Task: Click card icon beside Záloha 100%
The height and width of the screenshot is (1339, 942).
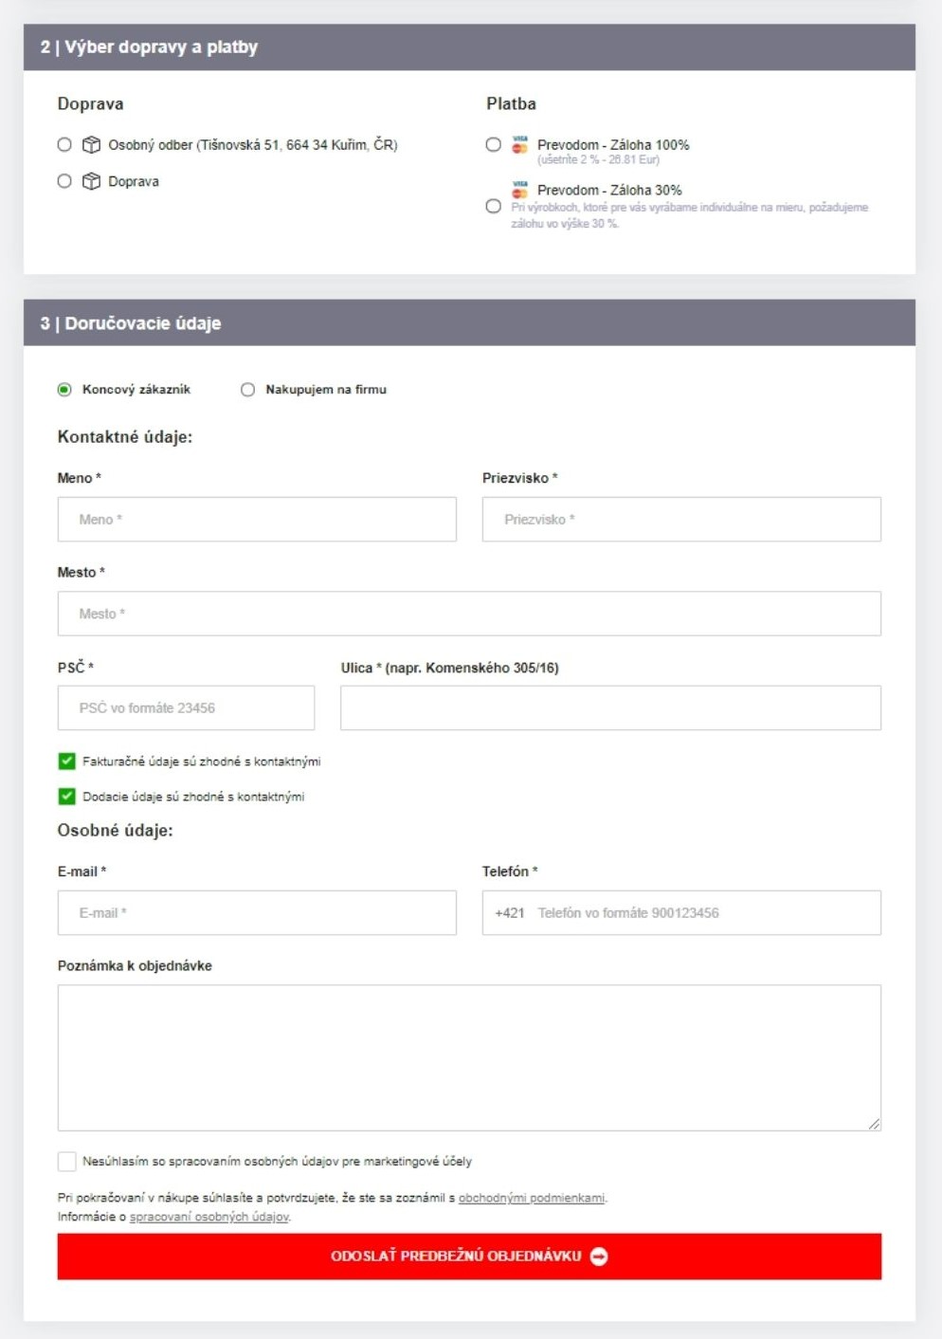Action: 519,145
